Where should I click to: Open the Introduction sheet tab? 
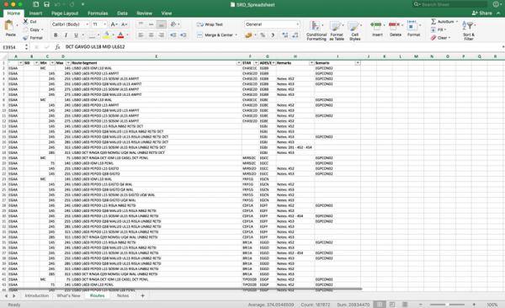point(37,295)
